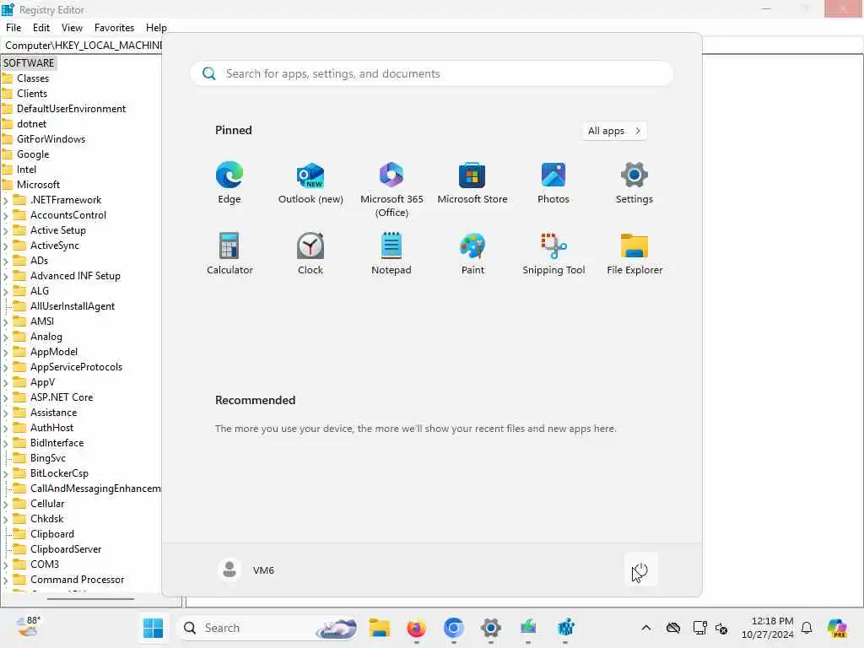Expand the .NETFramework key

pos(6,200)
